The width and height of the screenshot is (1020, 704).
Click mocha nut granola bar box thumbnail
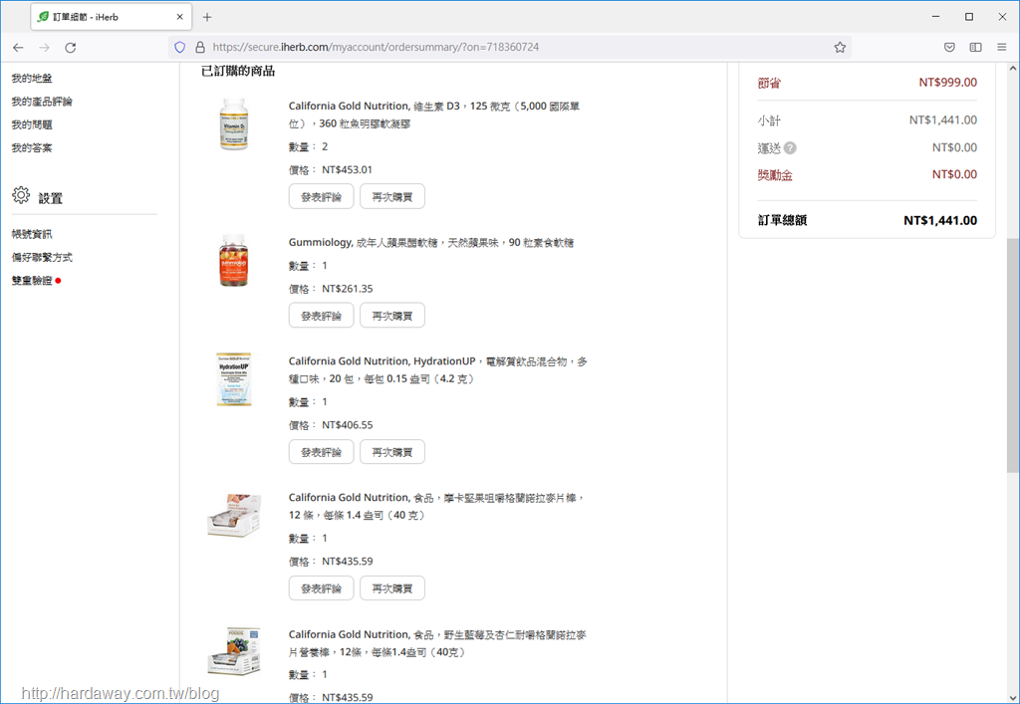pos(234,516)
